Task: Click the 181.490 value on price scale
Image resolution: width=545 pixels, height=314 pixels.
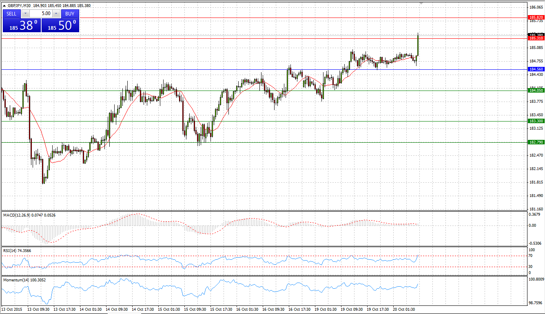Action: click(536, 196)
